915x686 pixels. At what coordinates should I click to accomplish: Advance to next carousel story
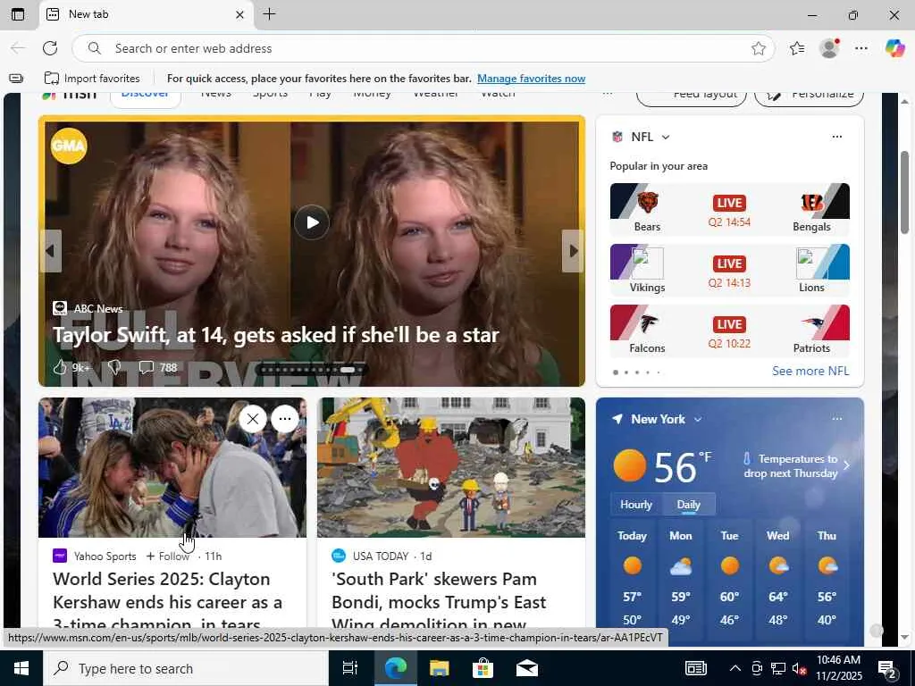(573, 251)
